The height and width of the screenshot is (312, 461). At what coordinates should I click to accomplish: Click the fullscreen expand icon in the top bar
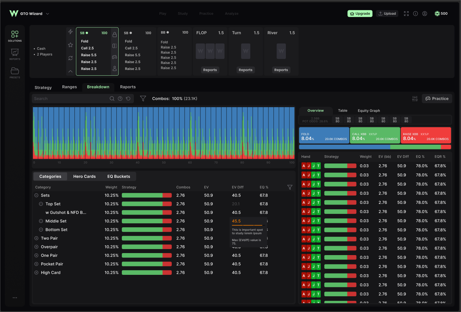[406, 13]
